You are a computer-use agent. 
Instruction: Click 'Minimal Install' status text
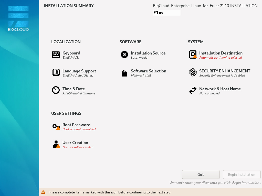tap(141, 75)
